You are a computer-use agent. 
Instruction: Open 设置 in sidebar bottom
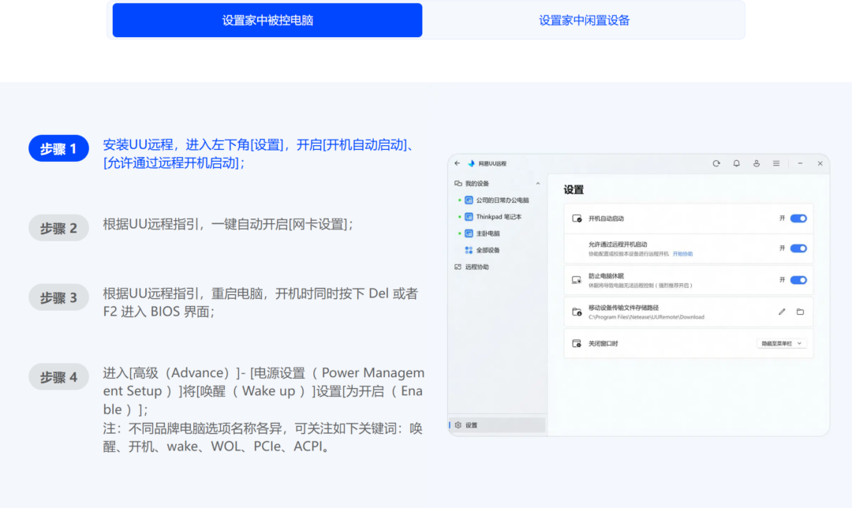497,425
